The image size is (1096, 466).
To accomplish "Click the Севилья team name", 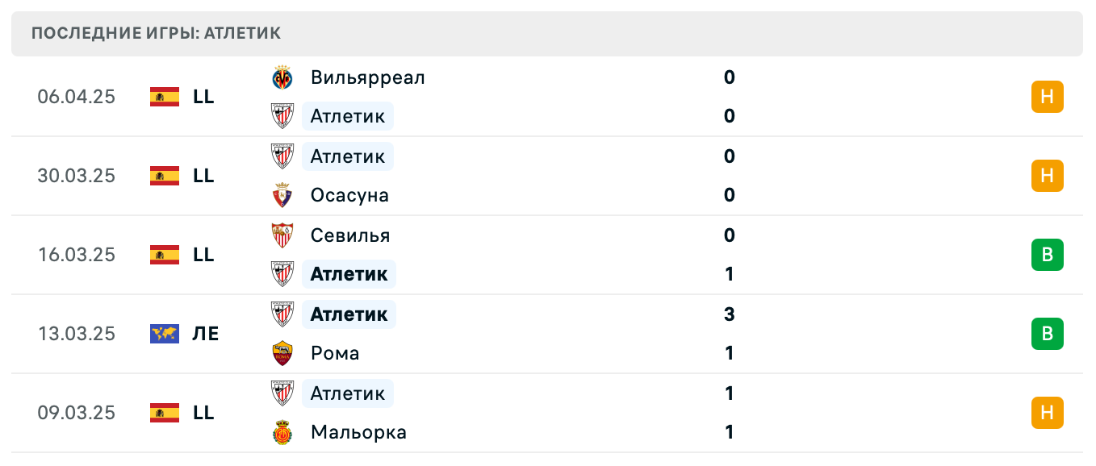I will point(350,235).
